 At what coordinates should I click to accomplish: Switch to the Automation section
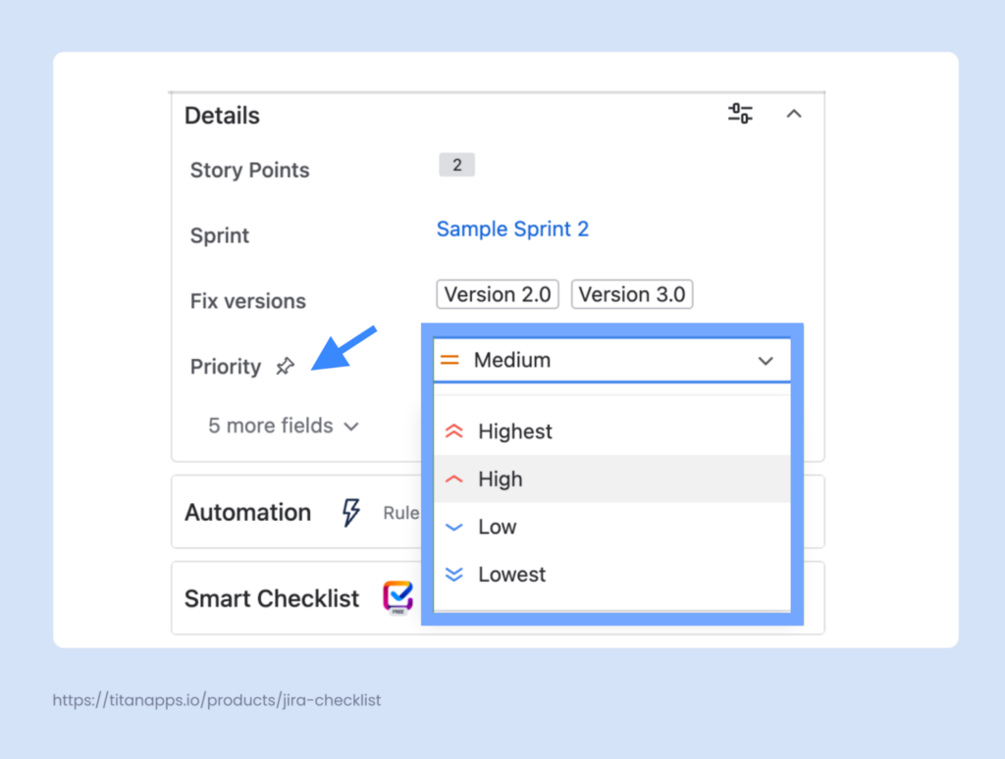click(x=247, y=511)
